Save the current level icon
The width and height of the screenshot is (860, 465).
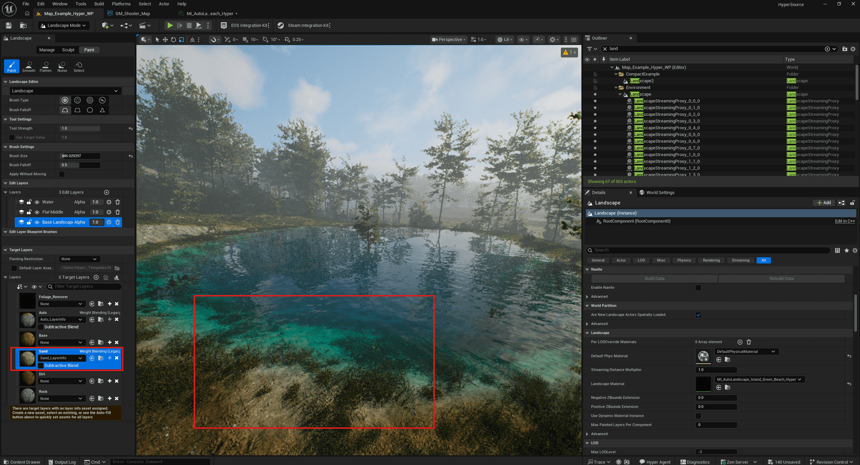coord(8,25)
